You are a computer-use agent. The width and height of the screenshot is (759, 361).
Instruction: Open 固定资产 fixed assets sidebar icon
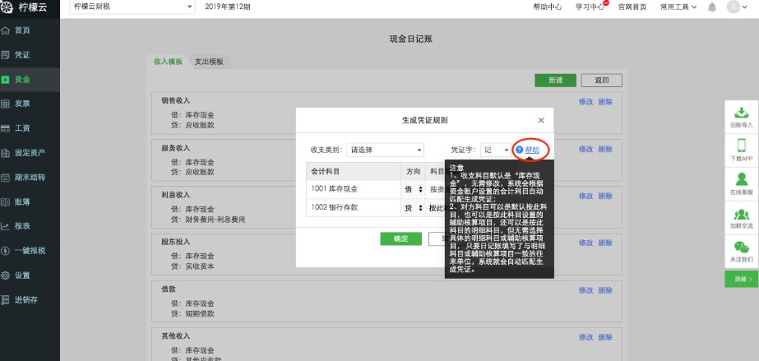click(5, 153)
